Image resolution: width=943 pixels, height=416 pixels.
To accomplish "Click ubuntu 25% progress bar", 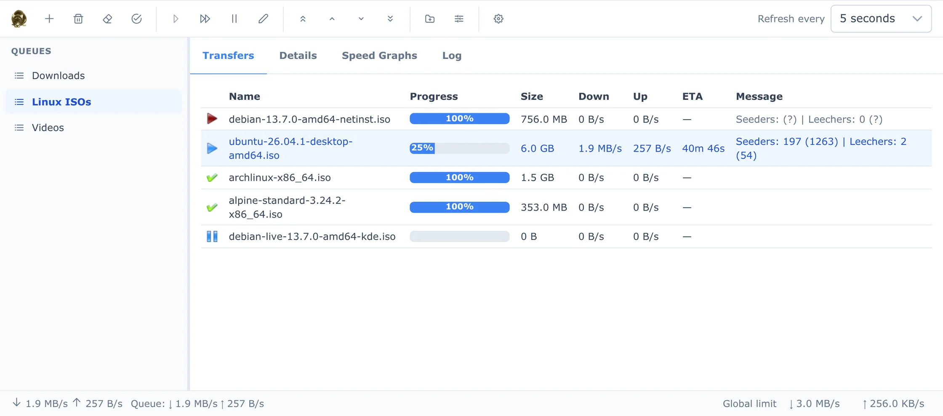I will pos(459,148).
